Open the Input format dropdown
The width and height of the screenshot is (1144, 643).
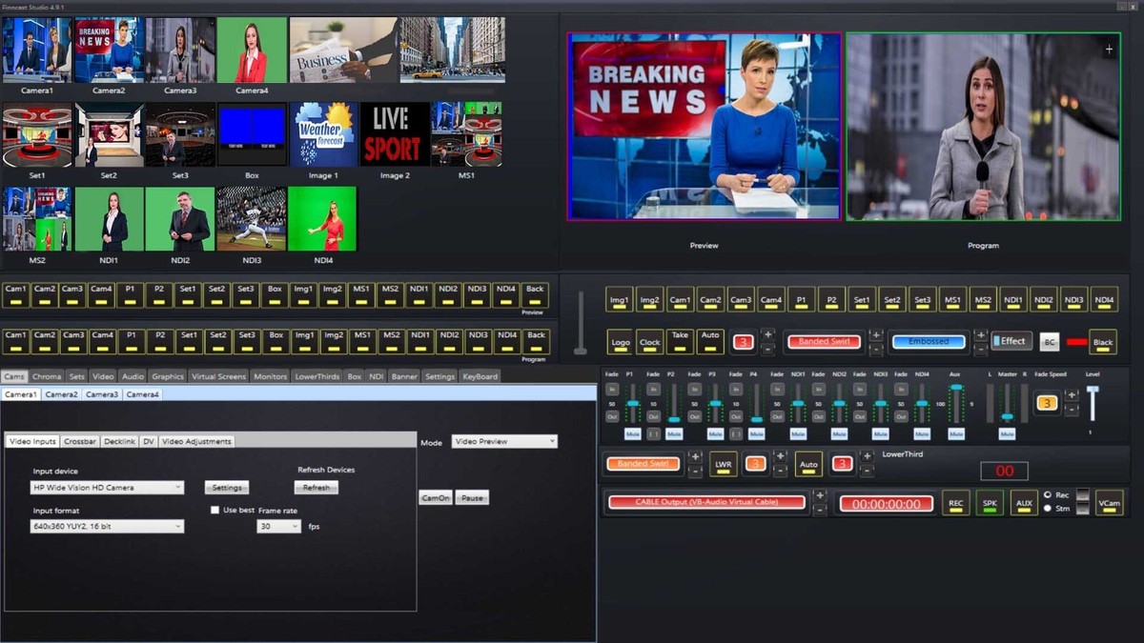click(107, 527)
